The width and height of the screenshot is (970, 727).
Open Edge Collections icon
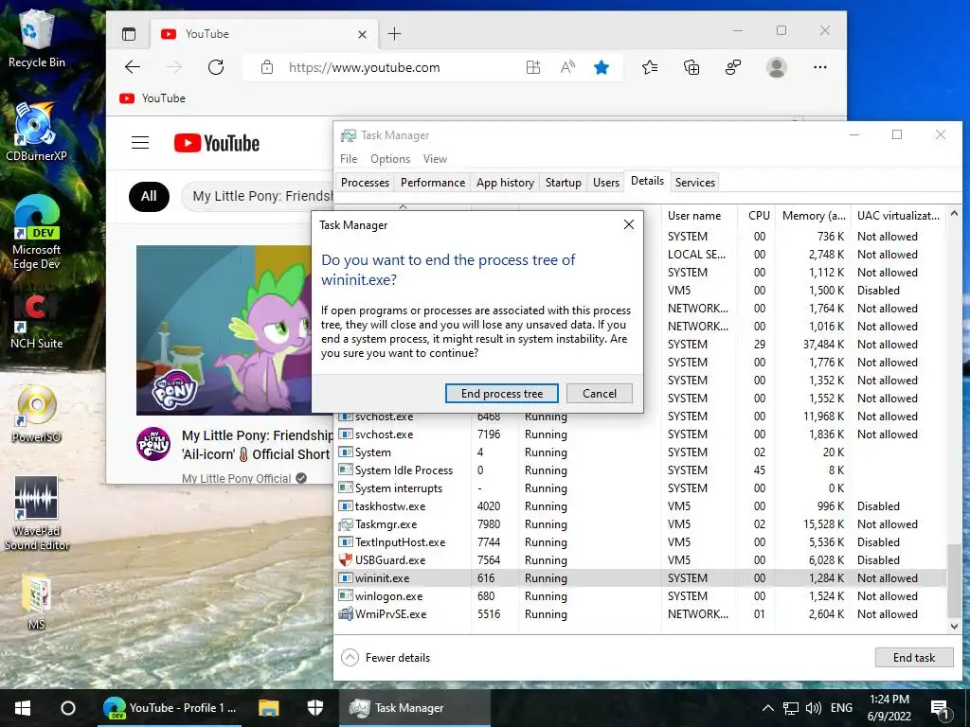tap(692, 67)
